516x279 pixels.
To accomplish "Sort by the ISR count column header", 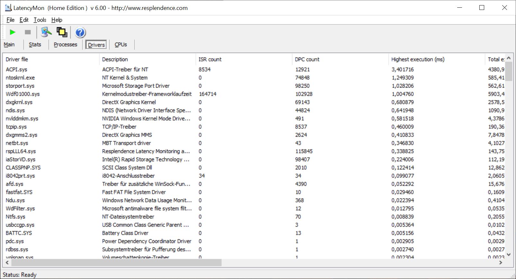I will click(210, 59).
